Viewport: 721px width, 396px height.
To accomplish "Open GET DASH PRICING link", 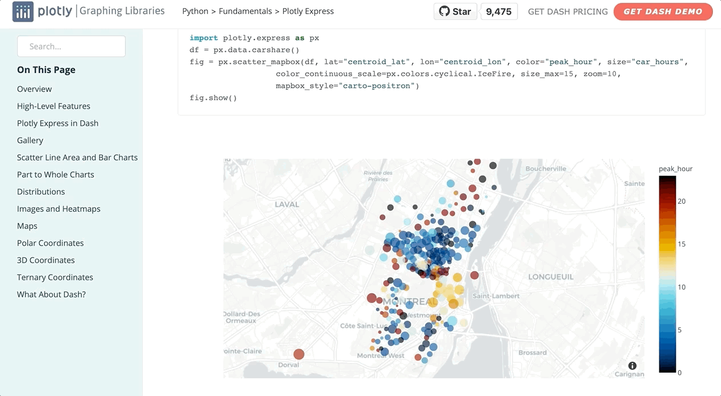I will tap(568, 11).
